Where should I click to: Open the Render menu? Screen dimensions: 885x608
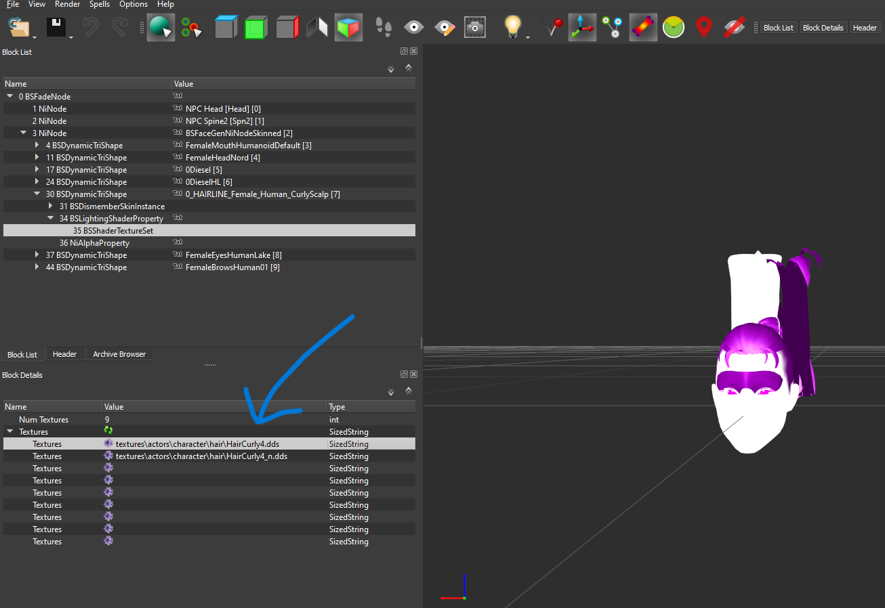click(x=68, y=4)
